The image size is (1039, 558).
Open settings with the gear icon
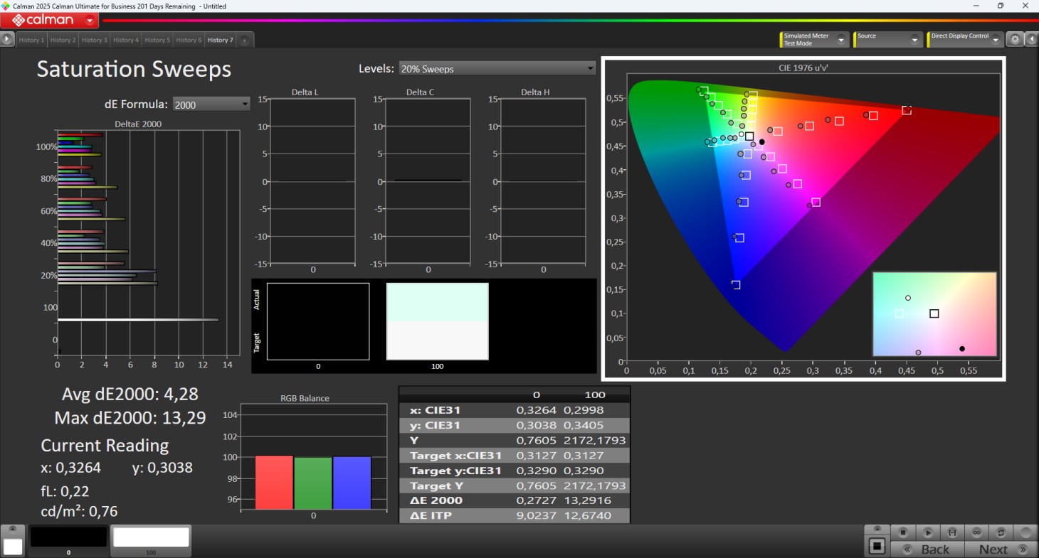1016,40
